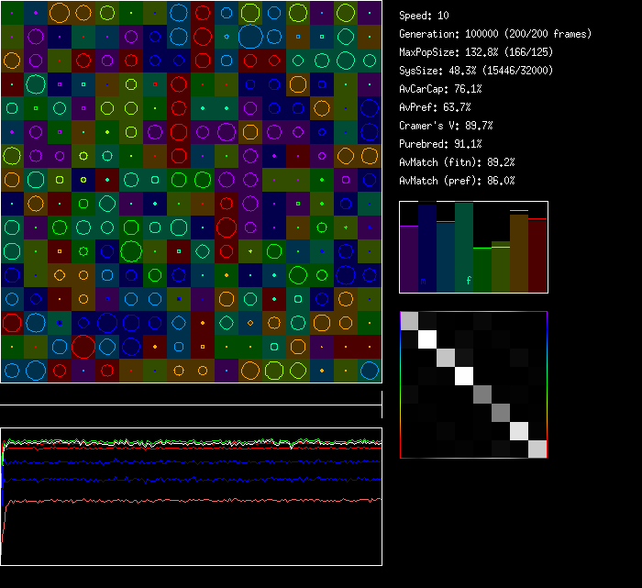Click the bottom-right corner cell of the population grid

(370, 371)
